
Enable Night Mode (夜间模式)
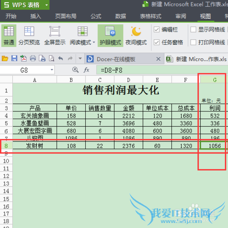click(x=136, y=36)
